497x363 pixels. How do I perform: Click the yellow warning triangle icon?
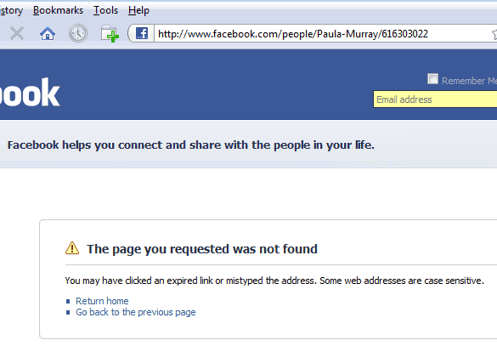[x=72, y=248]
